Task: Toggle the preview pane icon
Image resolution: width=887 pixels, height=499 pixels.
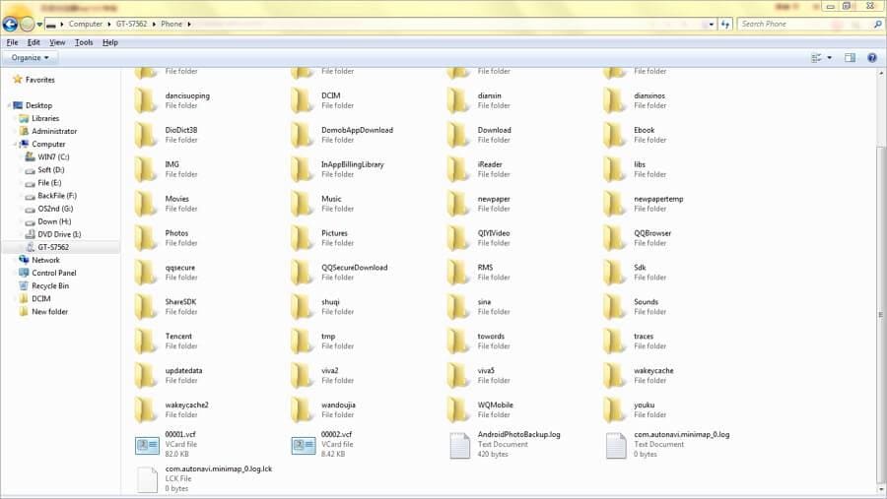Action: [x=850, y=58]
